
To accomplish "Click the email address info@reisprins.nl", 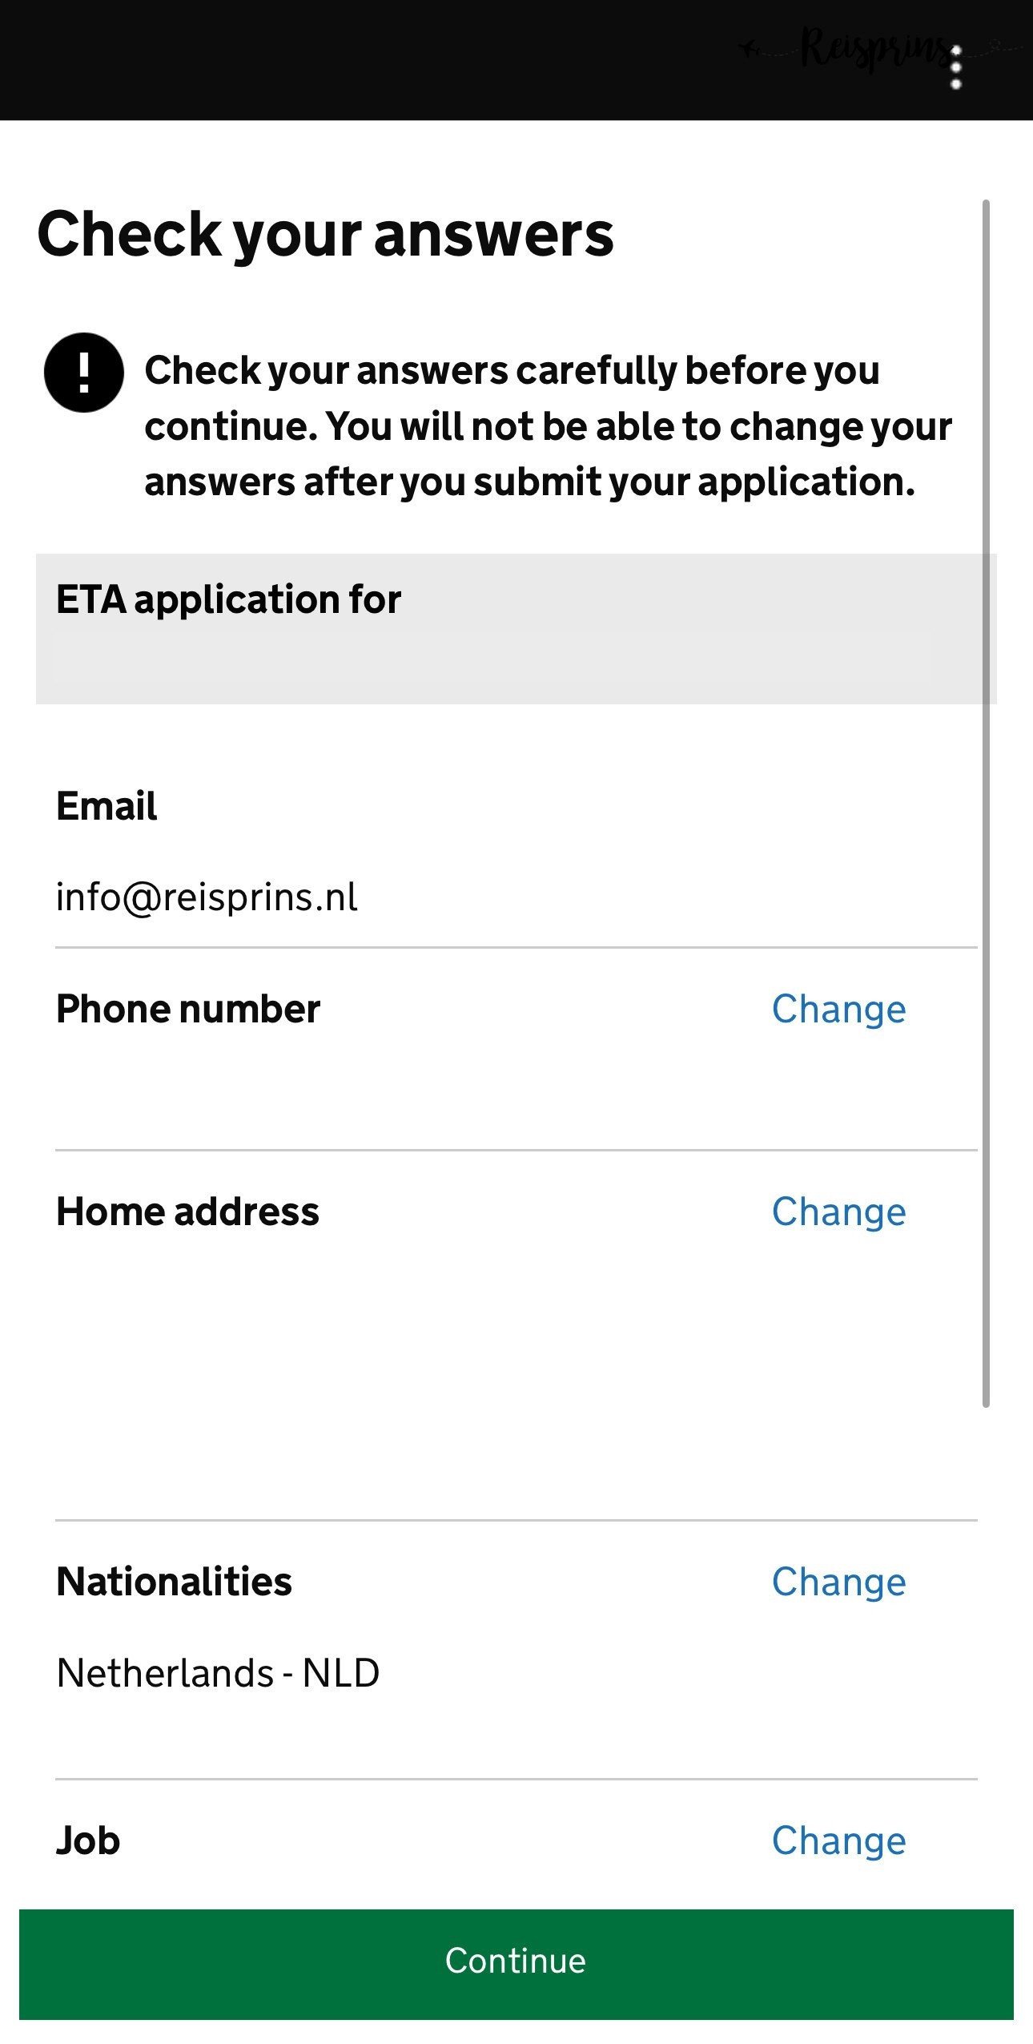I will (x=207, y=897).
